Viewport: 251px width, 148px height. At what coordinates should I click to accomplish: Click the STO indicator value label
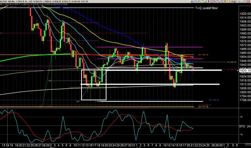245,126
